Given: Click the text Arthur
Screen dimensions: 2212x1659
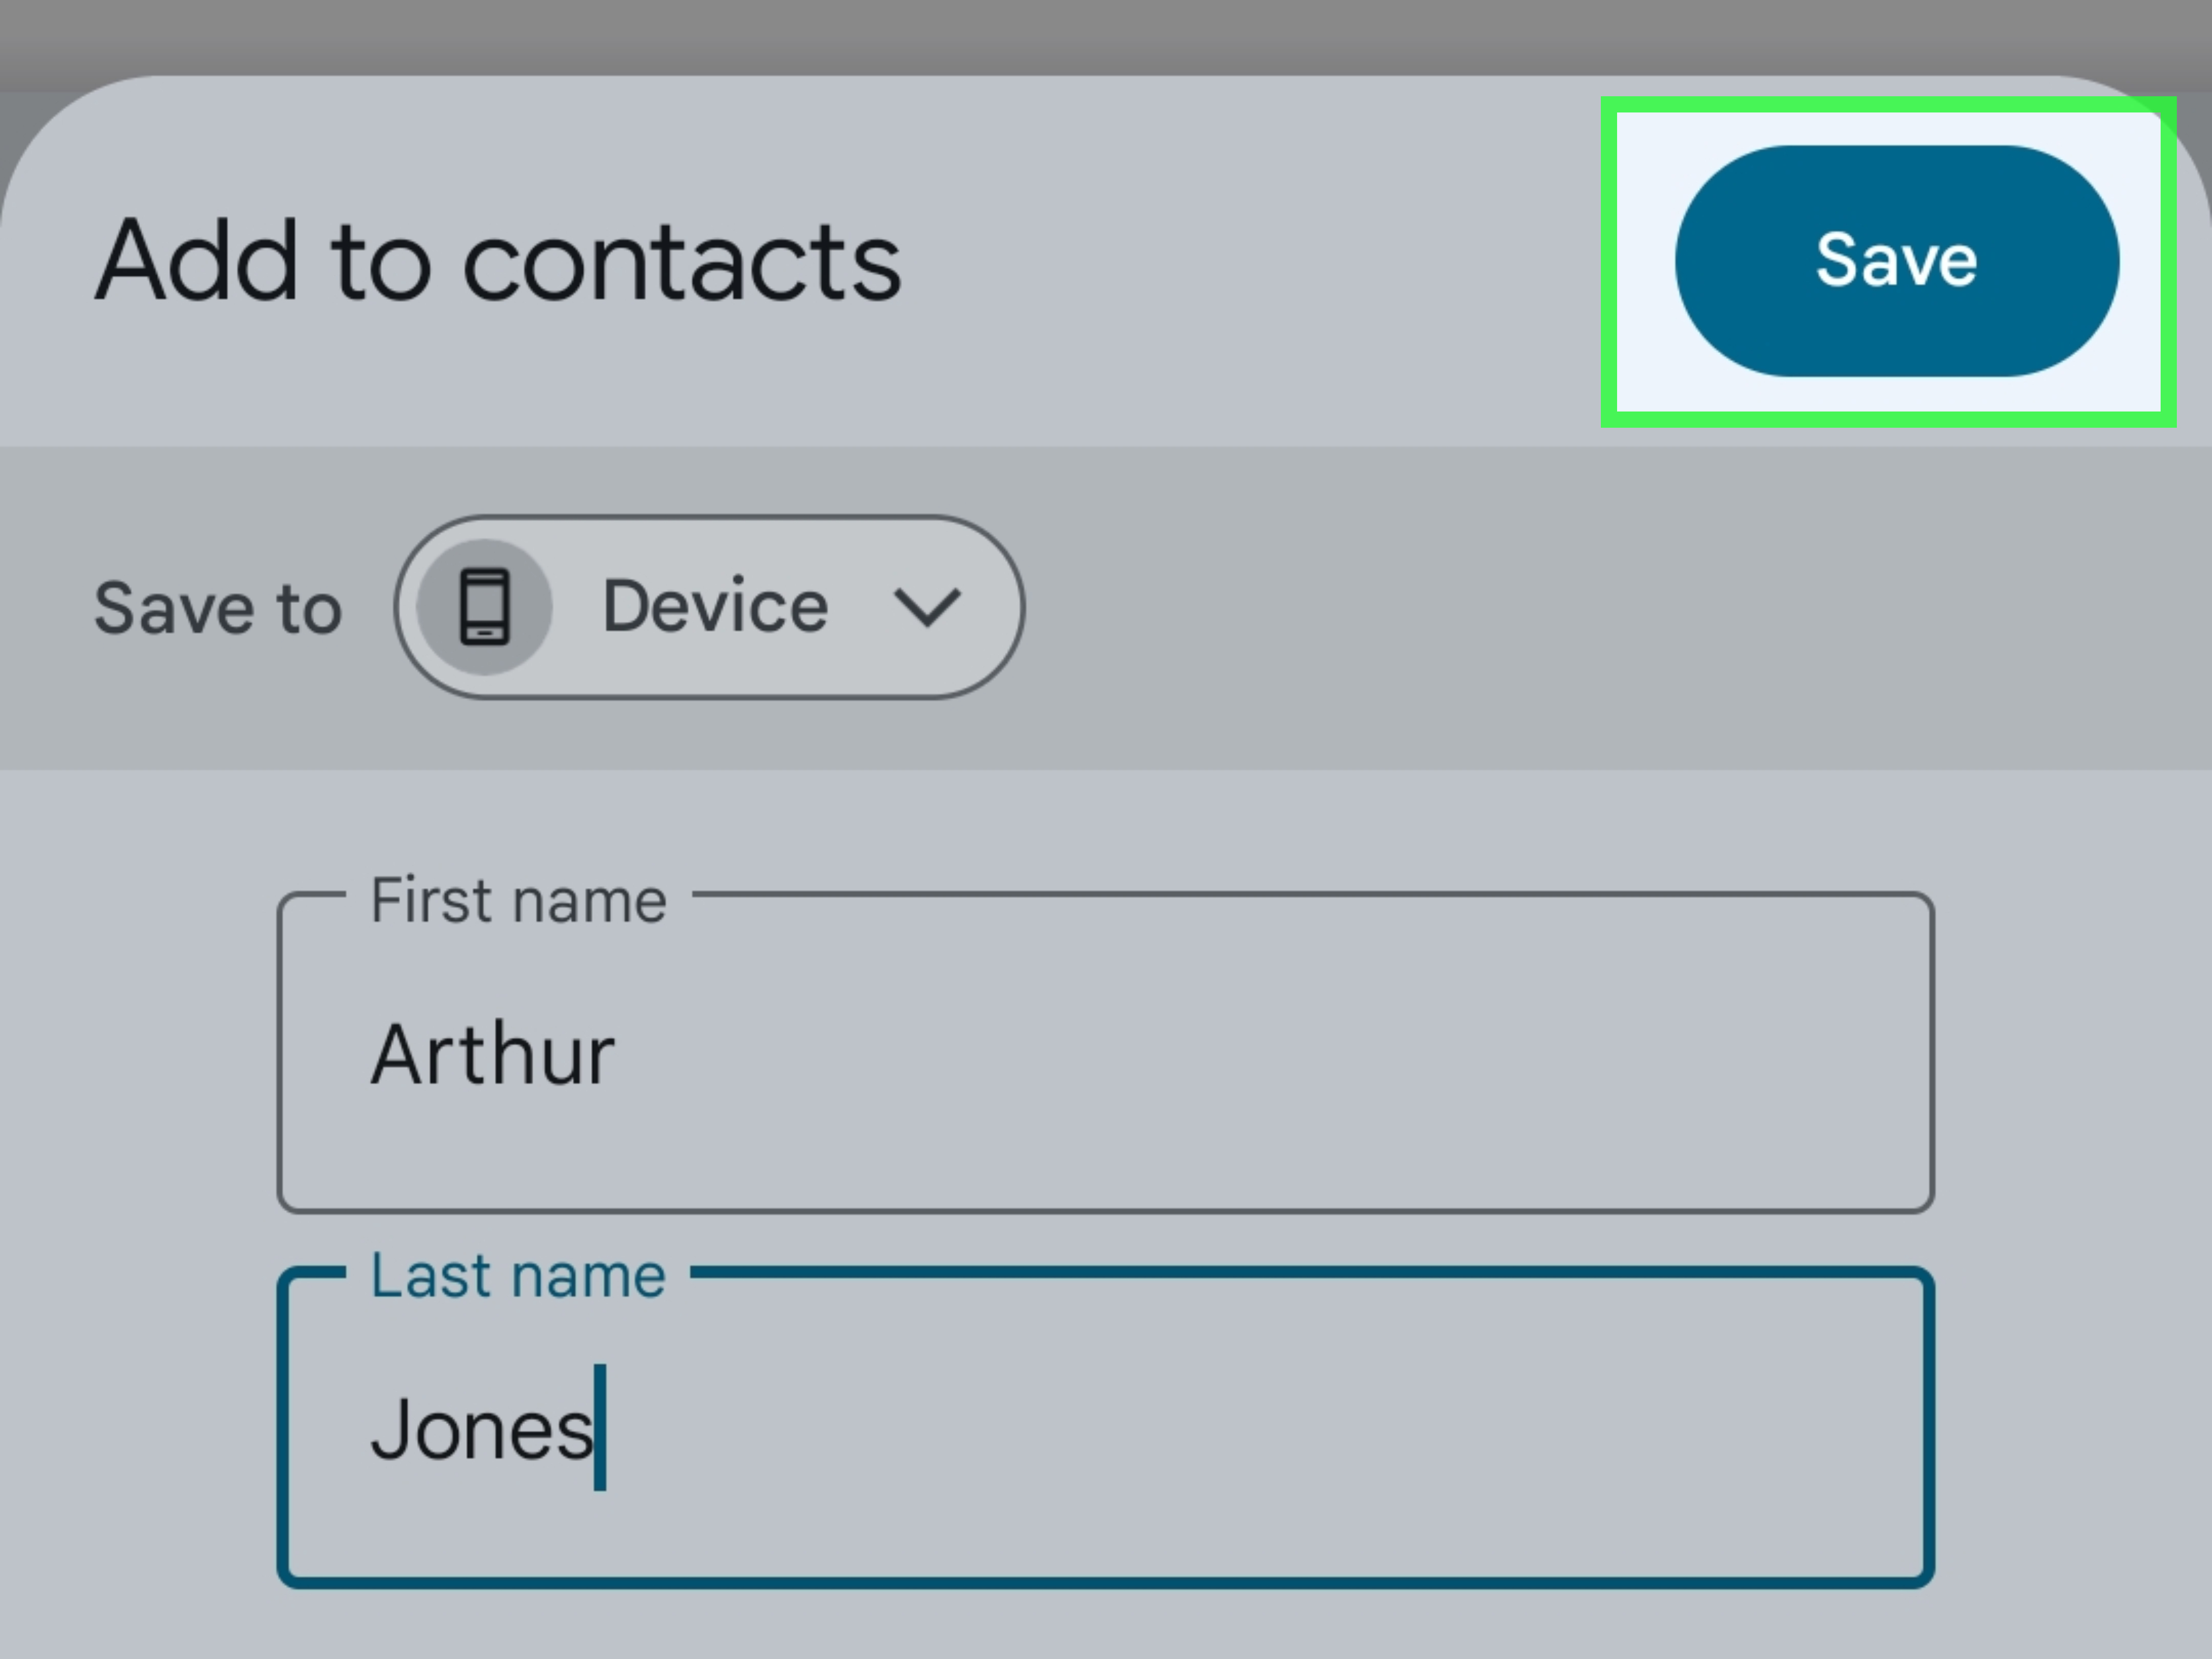Looking at the screenshot, I should pos(492,1056).
